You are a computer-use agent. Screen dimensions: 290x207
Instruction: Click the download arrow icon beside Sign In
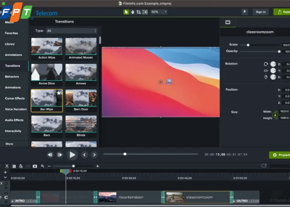244,12
